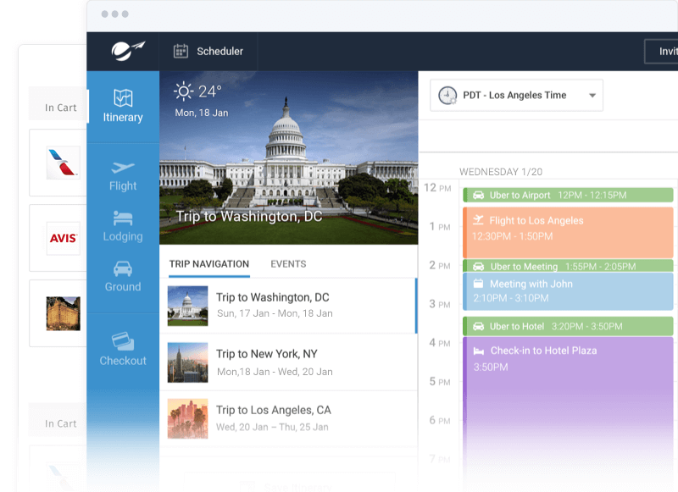
Task: Open the Flight to Los Angeles event
Action: (568, 231)
